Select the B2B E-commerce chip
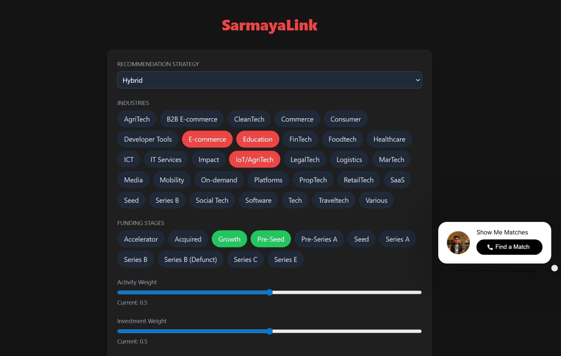Image resolution: width=561 pixels, height=356 pixels. [192, 119]
